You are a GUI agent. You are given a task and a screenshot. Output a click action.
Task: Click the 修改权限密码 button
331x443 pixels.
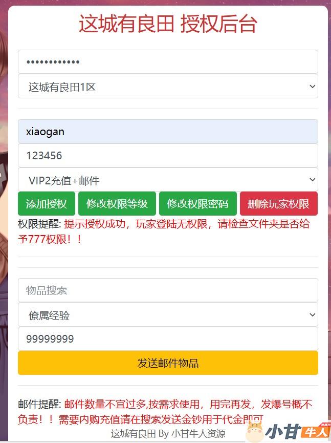click(x=198, y=204)
